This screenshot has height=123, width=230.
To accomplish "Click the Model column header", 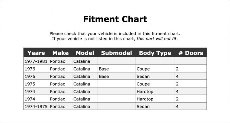I will click(x=85, y=53).
